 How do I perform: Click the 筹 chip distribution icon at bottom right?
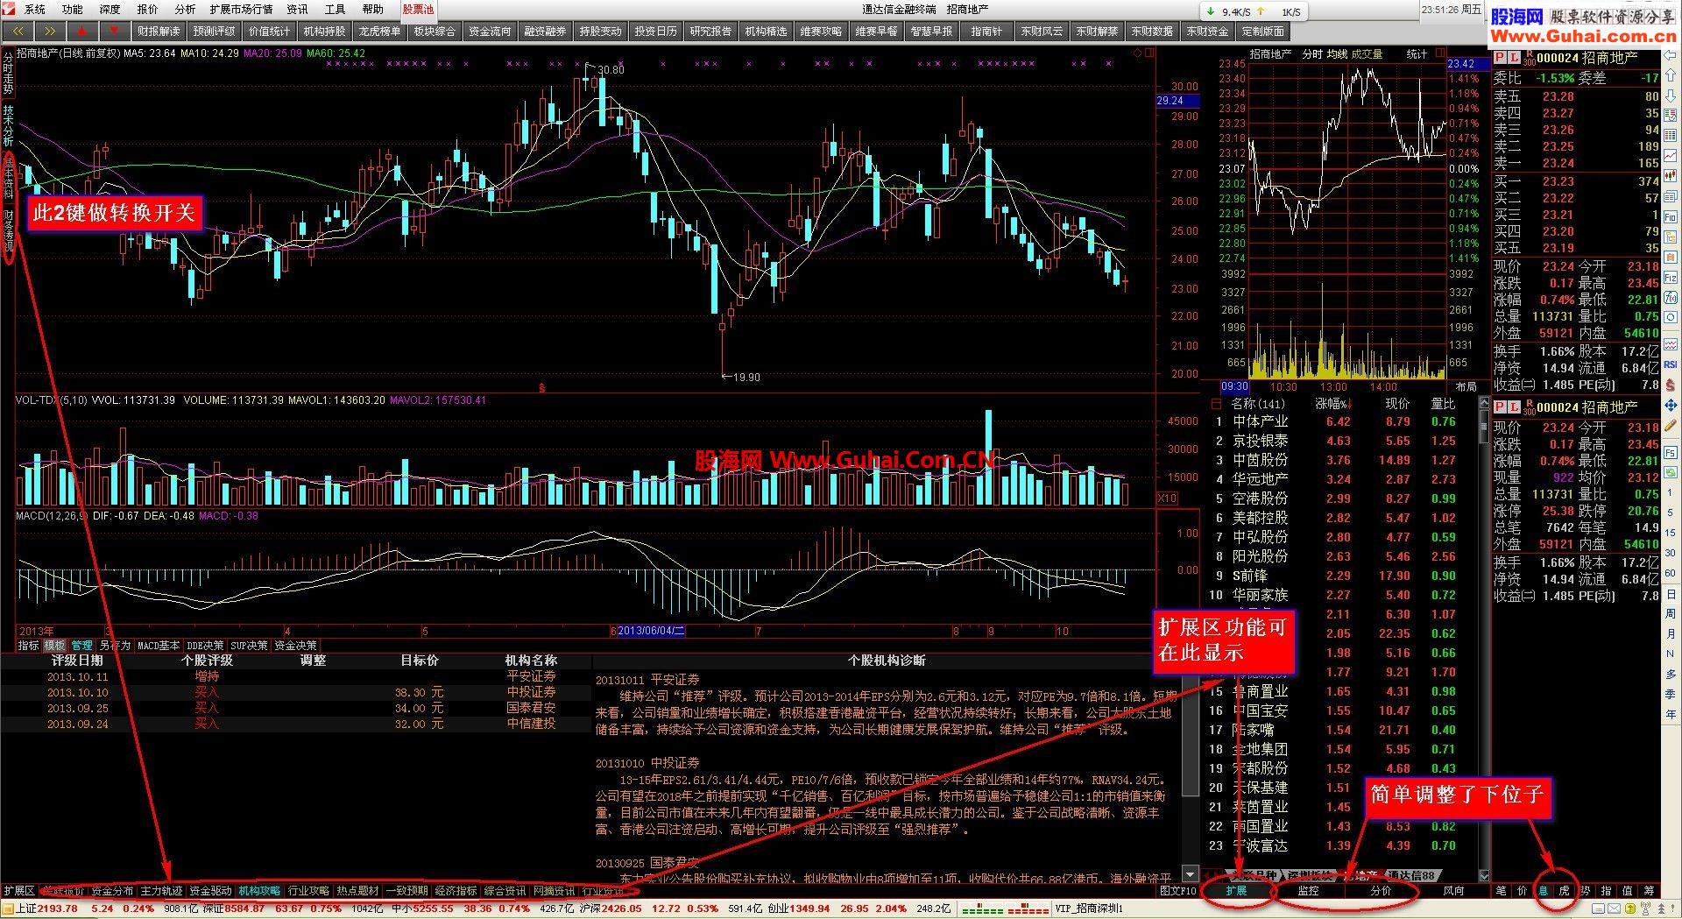click(1649, 891)
